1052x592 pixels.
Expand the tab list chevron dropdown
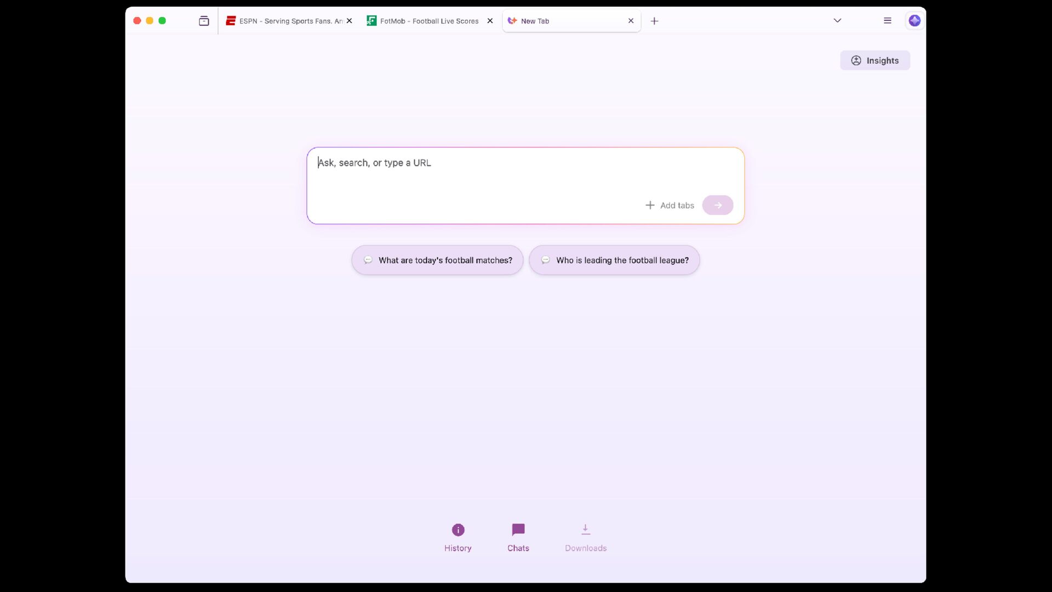(x=837, y=21)
